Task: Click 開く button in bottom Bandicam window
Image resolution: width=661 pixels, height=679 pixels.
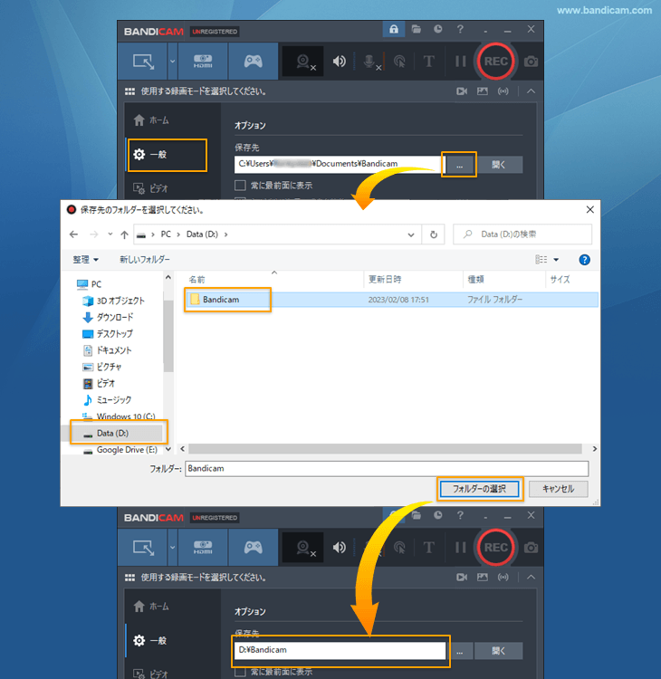Action: 499,651
